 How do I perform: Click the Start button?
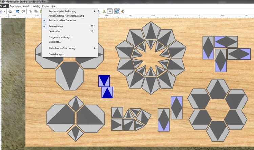(x=3, y=6)
